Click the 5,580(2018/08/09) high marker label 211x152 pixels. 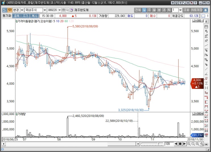click(x=85, y=26)
